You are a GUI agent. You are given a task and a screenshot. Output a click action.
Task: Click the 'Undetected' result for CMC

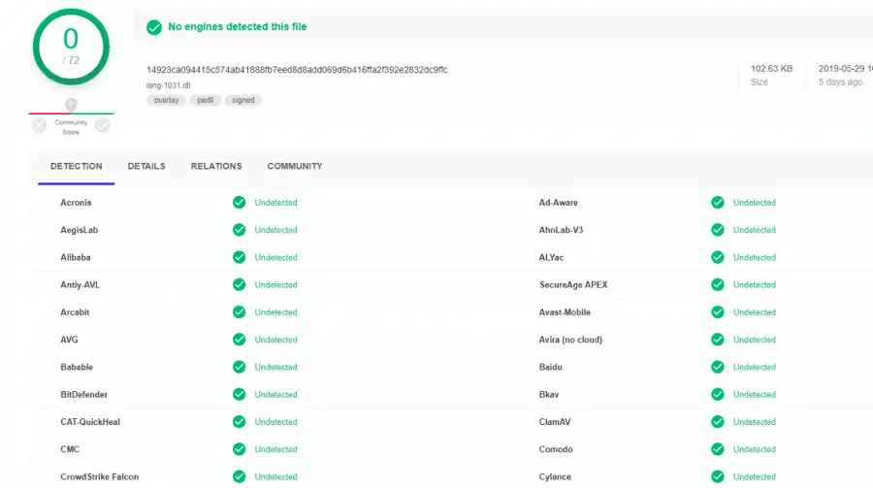point(275,449)
